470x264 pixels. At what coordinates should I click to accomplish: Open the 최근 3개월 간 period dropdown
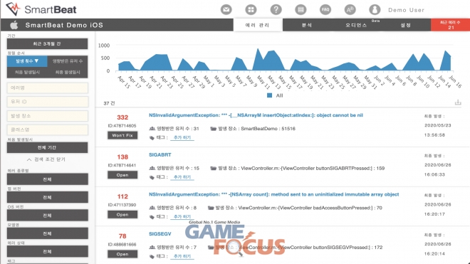(x=48, y=43)
